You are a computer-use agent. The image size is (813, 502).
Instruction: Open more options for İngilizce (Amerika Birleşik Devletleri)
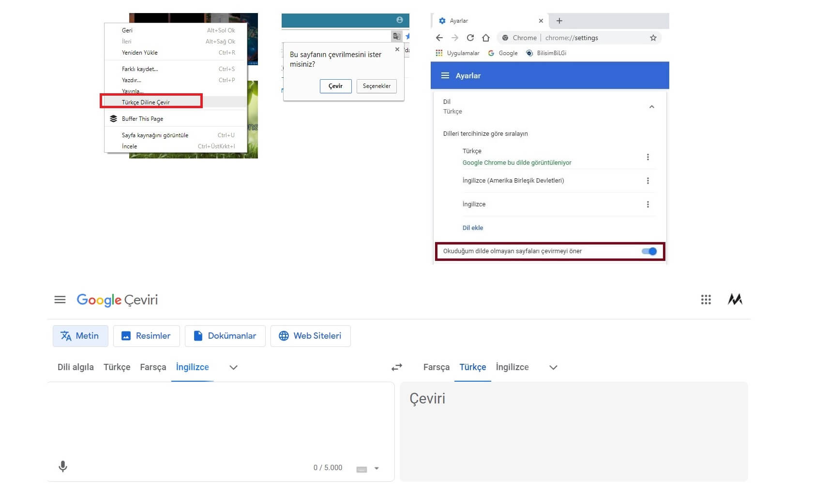coord(648,181)
